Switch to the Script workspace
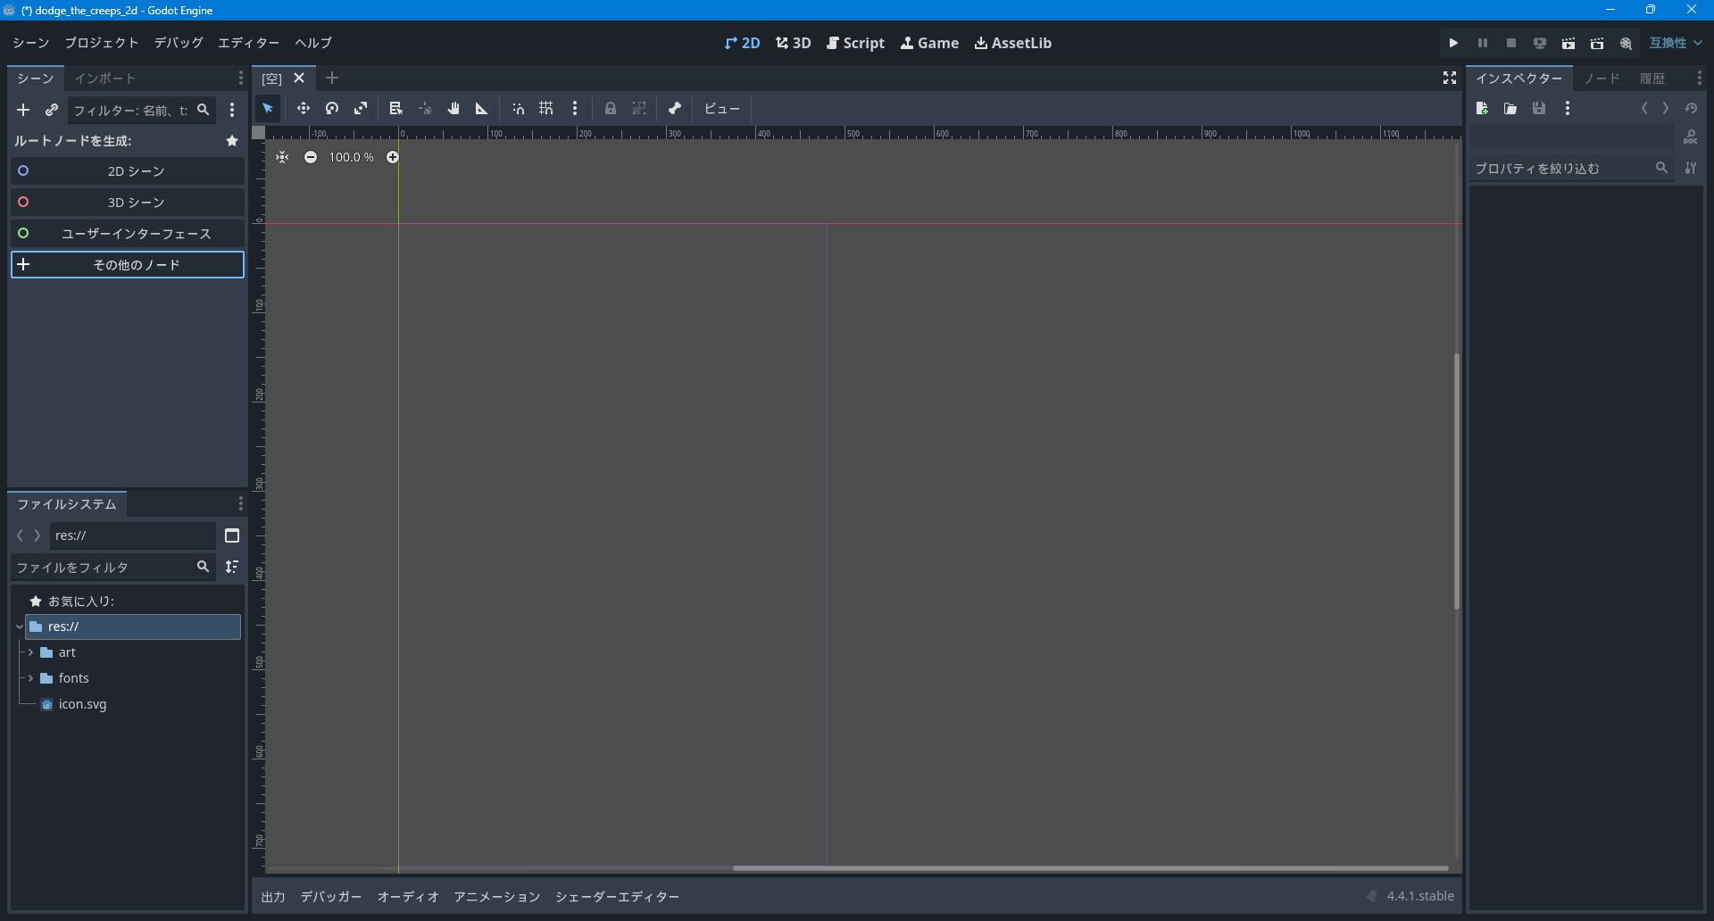 click(x=855, y=43)
